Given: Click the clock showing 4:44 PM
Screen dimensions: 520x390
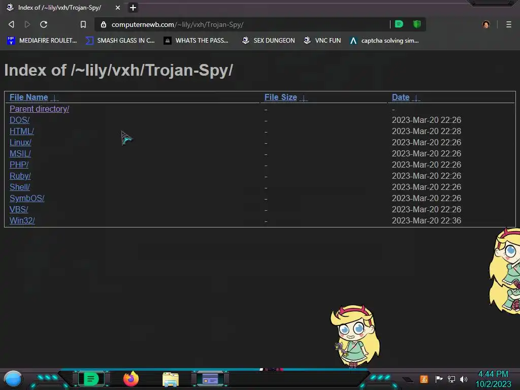Looking at the screenshot, I should pos(493,374).
